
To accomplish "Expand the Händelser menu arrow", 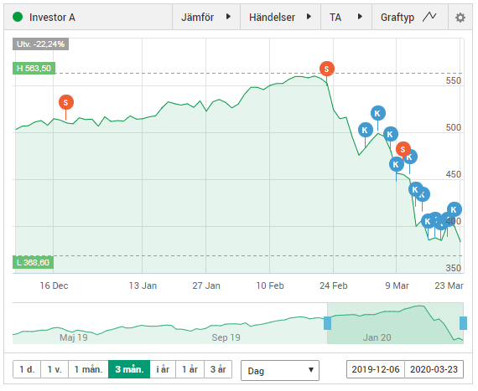I will pyautogui.click(x=309, y=17).
